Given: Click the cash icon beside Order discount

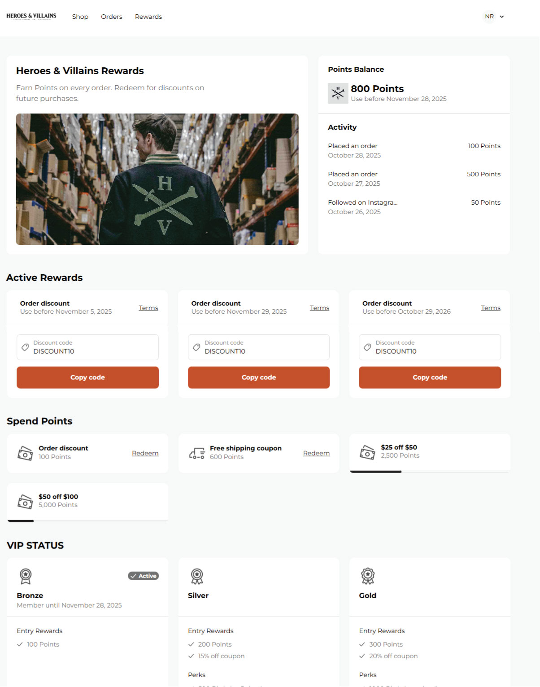Looking at the screenshot, I should [25, 453].
